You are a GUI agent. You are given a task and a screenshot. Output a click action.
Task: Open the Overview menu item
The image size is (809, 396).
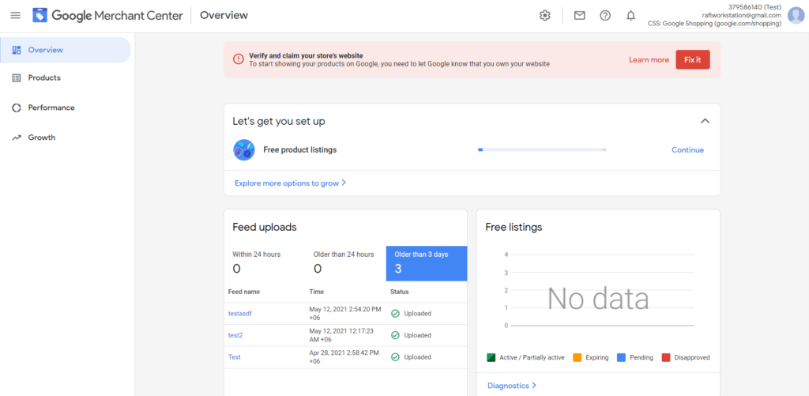[65, 50]
